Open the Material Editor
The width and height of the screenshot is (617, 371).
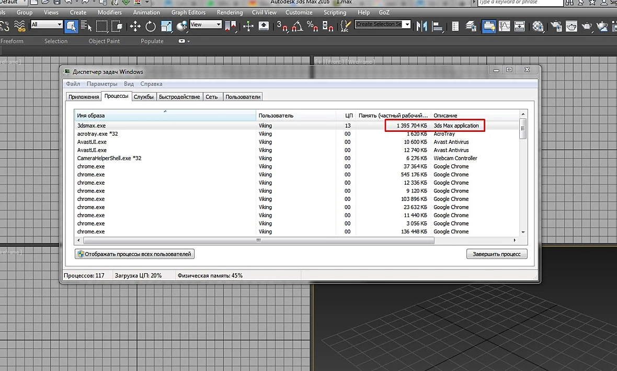[538, 26]
